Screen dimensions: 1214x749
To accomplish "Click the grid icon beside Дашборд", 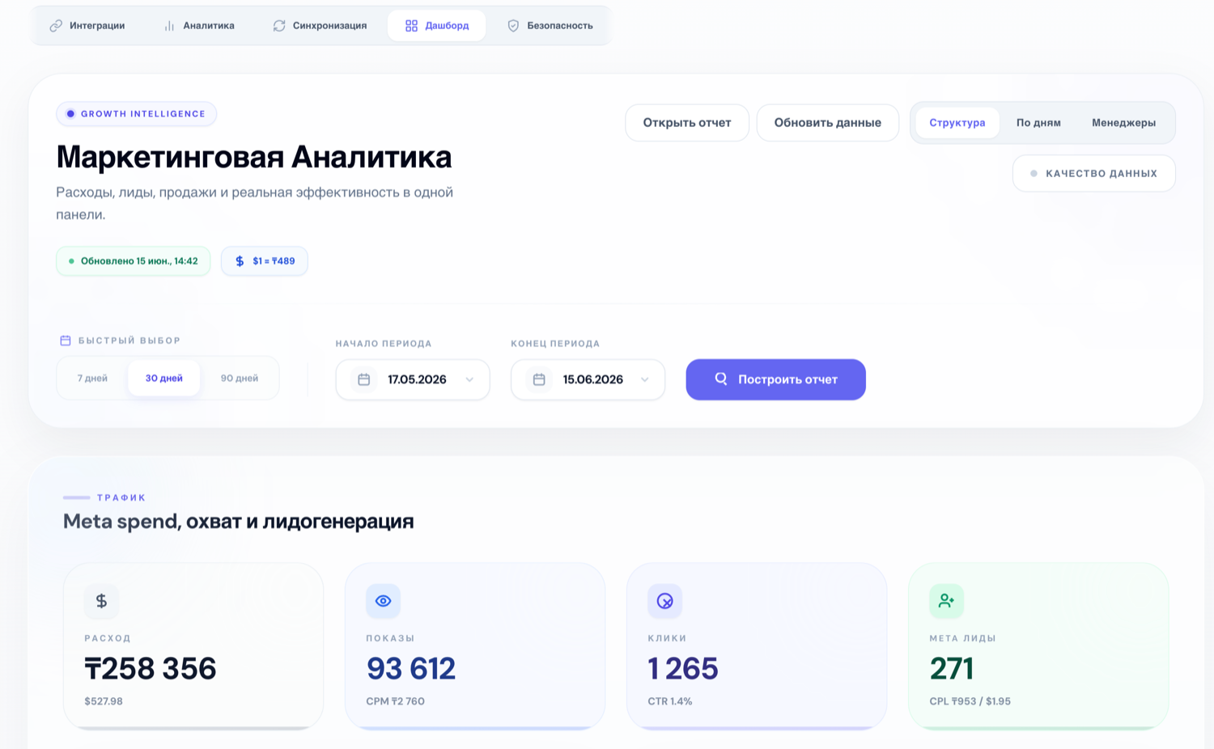I will [411, 26].
